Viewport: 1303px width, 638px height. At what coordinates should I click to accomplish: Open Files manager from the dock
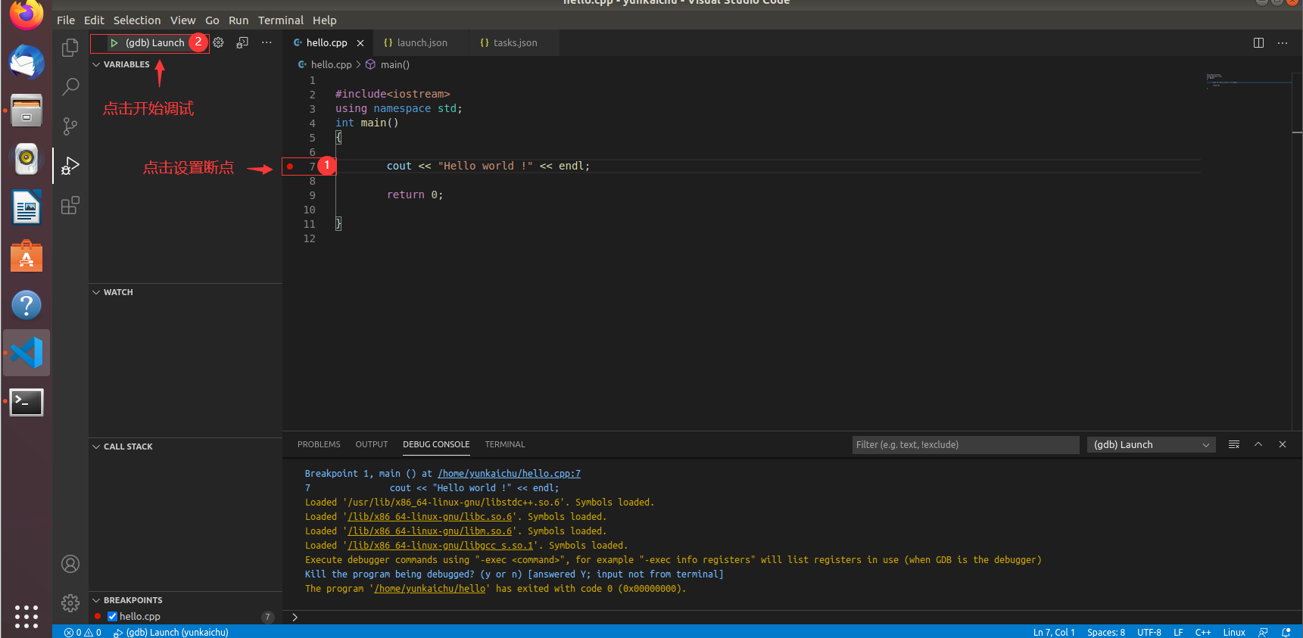[x=26, y=110]
